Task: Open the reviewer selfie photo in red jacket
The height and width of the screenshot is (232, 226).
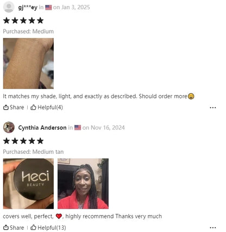Action: point(83,184)
